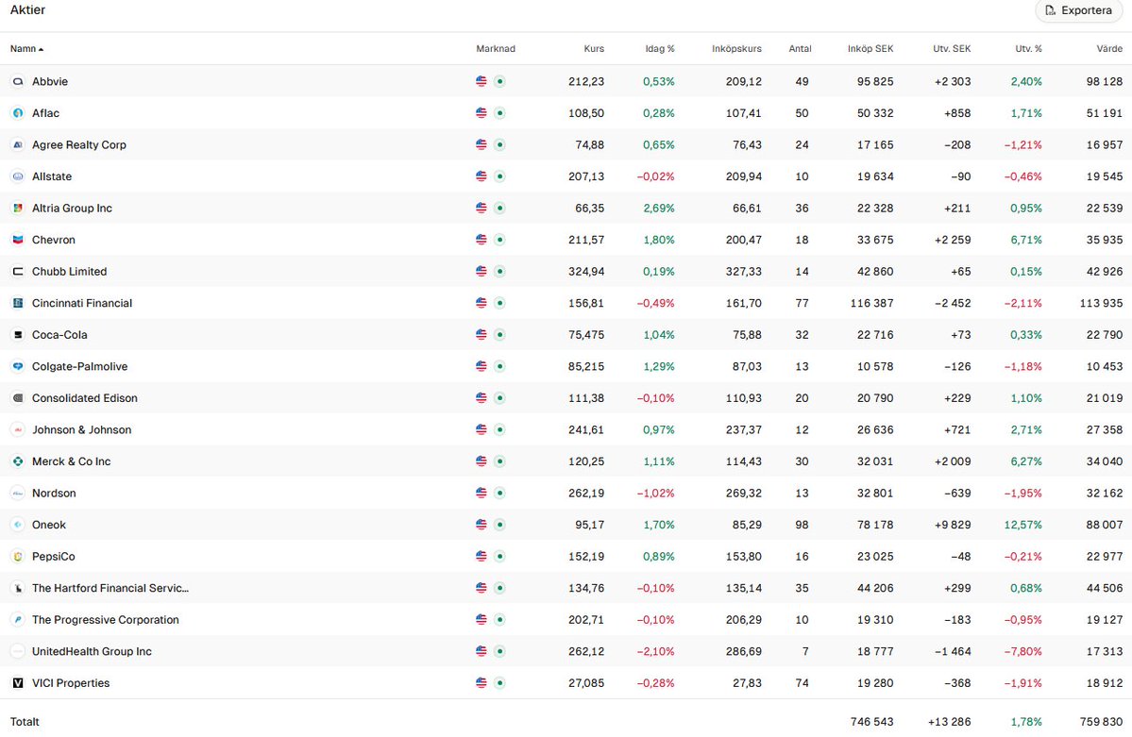Sort by Inköp SEK column header
Screen dimensions: 1132x737
(870, 49)
